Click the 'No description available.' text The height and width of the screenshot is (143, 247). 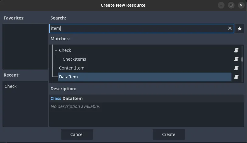pos(75,106)
